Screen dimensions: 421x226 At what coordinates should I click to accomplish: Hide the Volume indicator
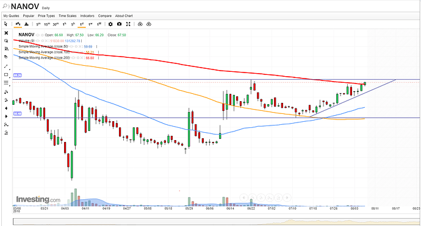coord(38,41)
